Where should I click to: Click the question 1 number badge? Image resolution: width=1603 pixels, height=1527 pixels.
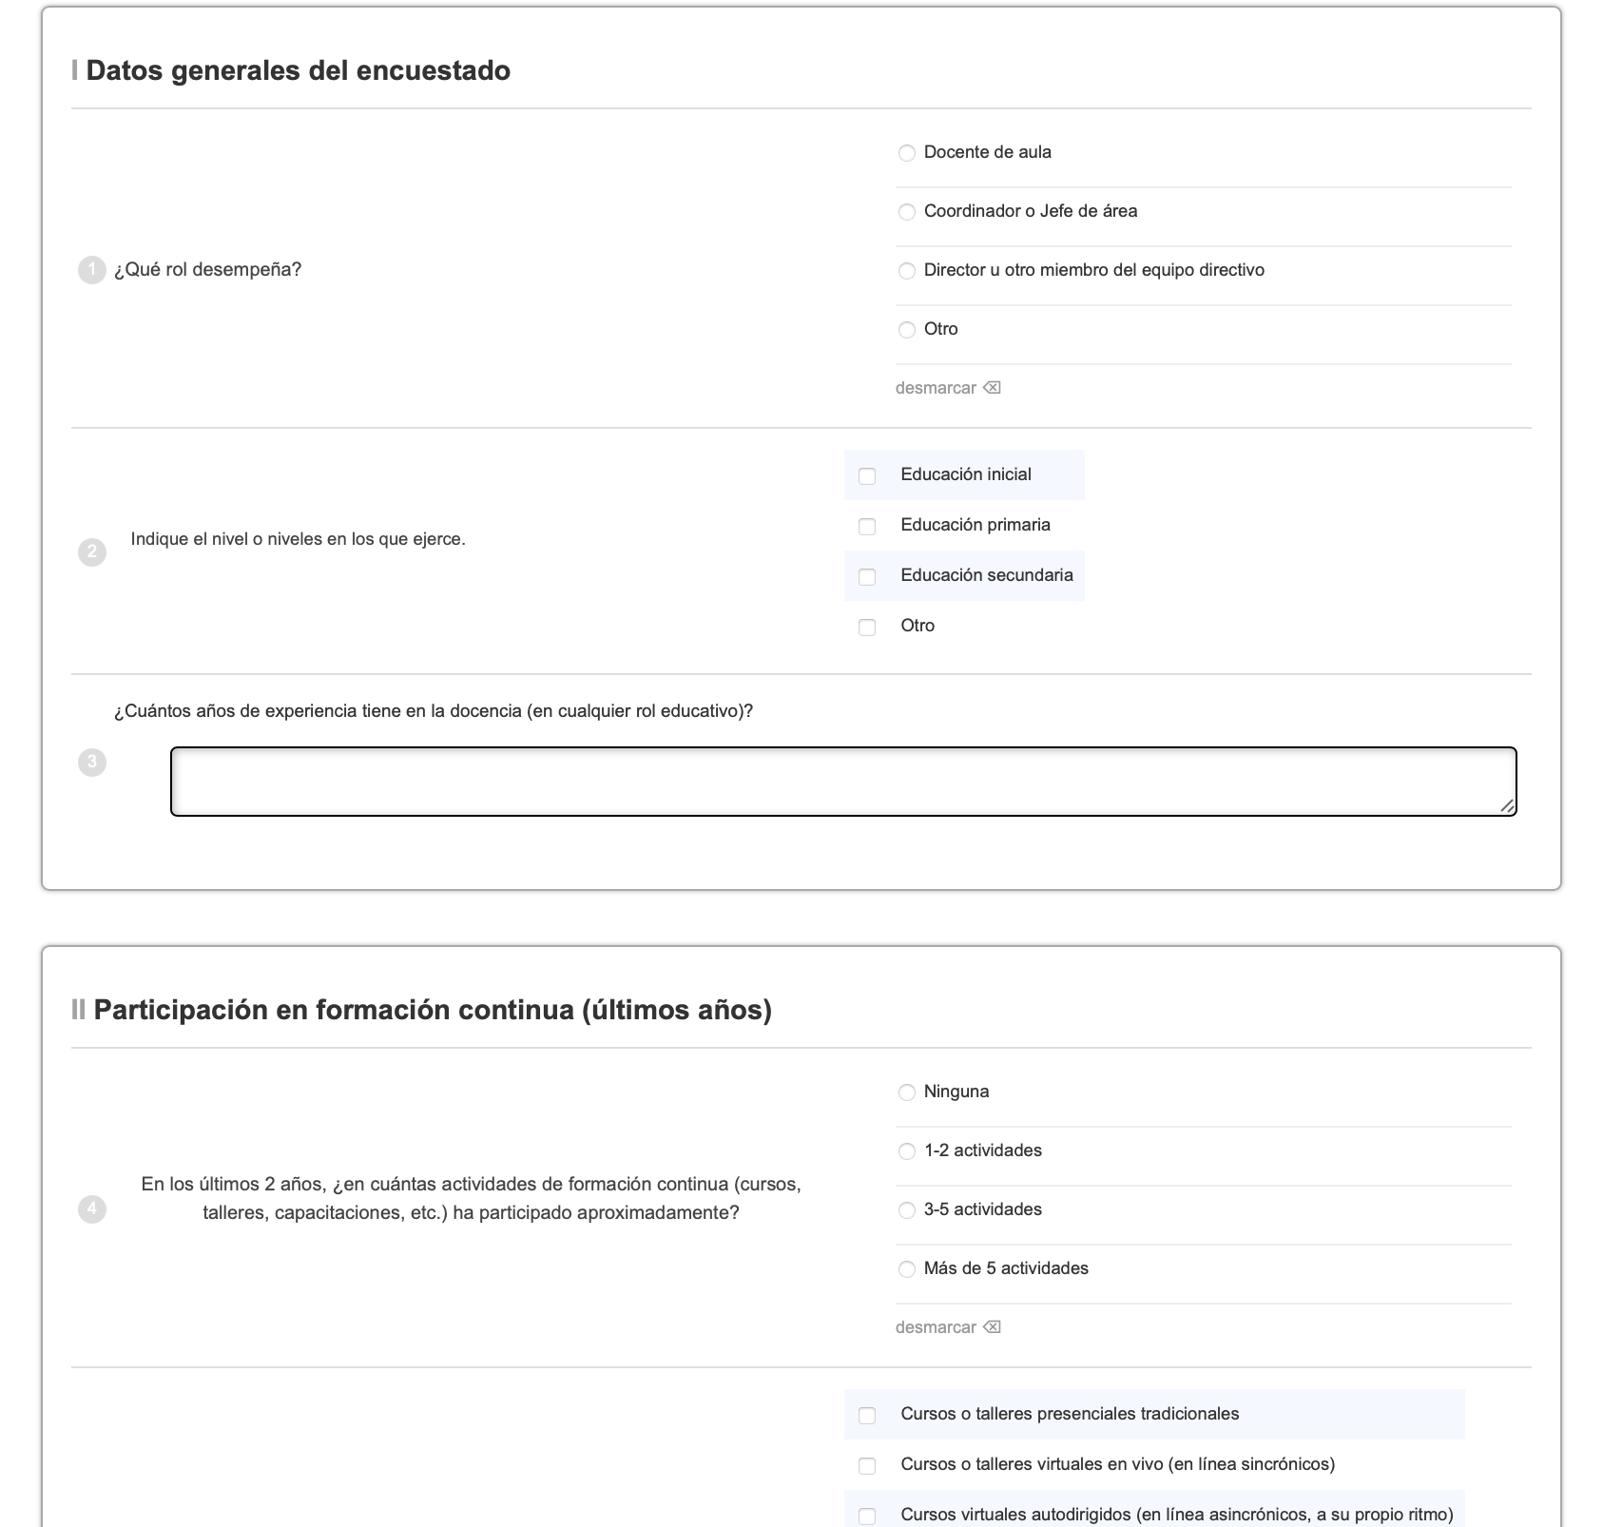pyautogui.click(x=92, y=270)
